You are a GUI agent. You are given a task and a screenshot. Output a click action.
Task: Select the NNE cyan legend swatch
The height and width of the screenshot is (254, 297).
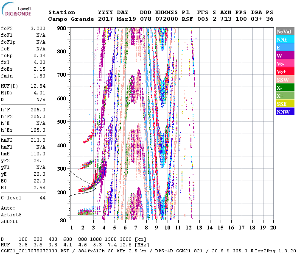285,39
